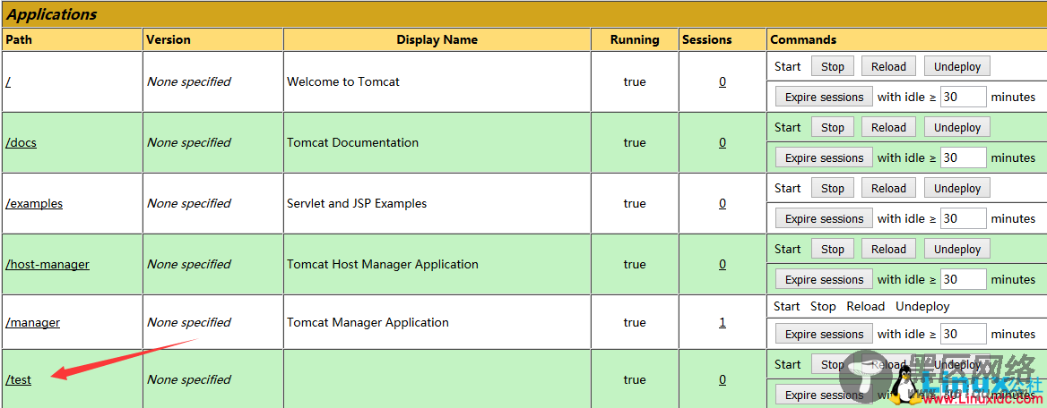Viewport: 1047px width, 408px height.
Task: Edit idle minutes field in root row
Action: click(x=964, y=98)
